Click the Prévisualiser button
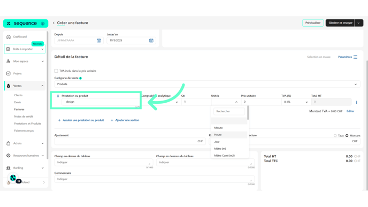 (313, 23)
